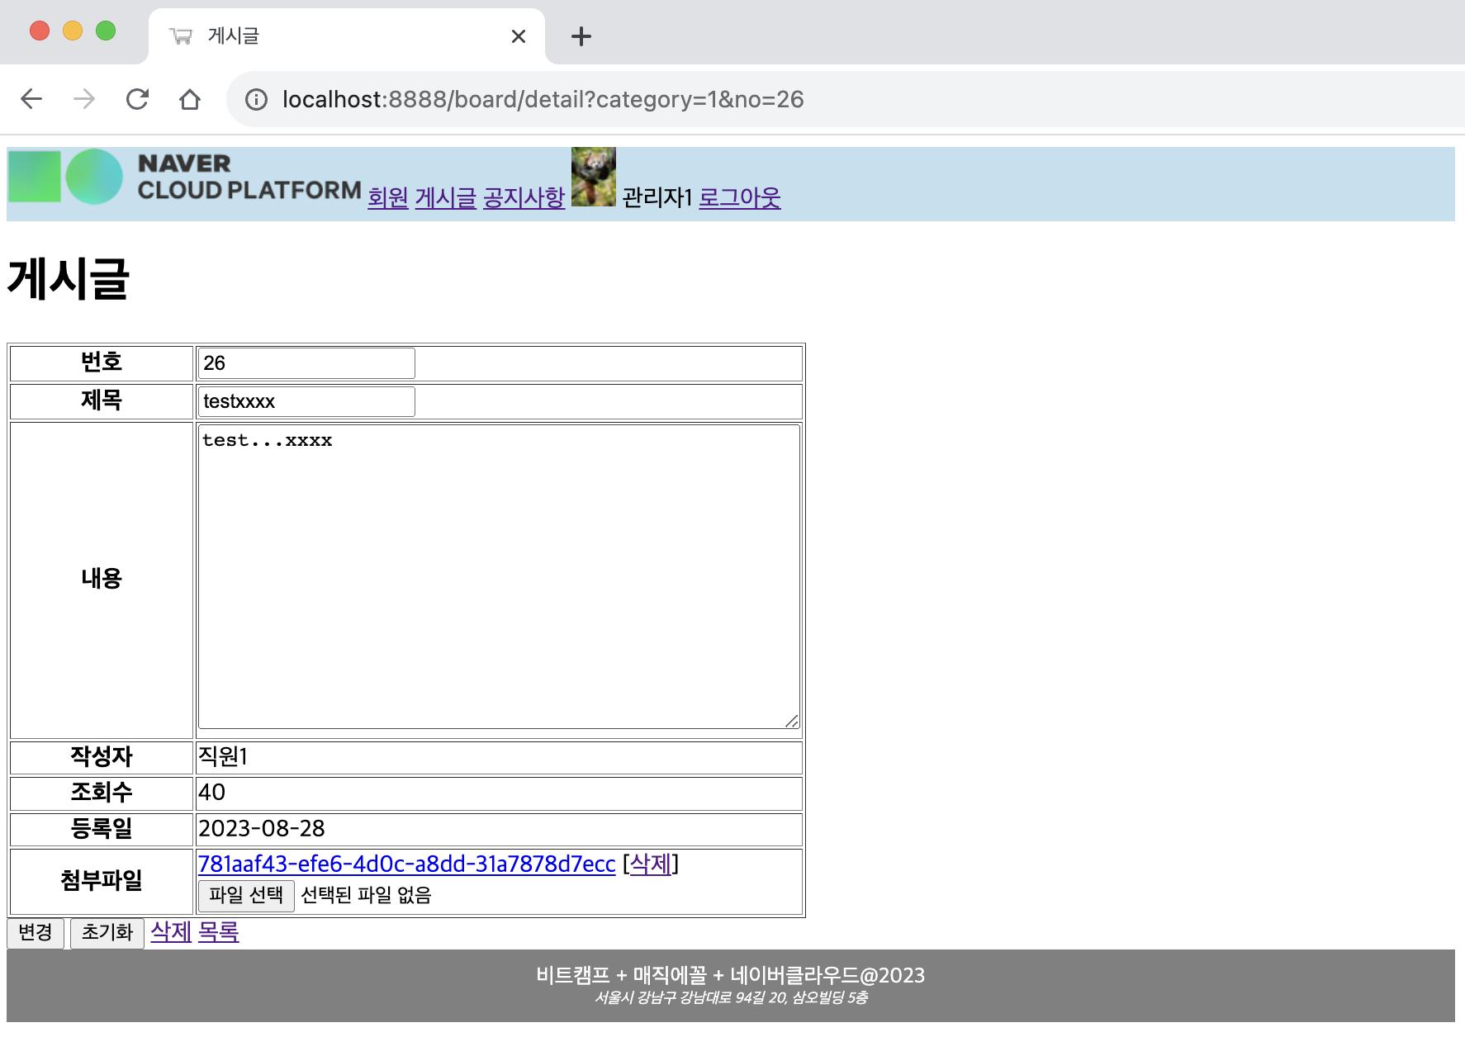Click the 작성자 row header cell

pos(102,757)
